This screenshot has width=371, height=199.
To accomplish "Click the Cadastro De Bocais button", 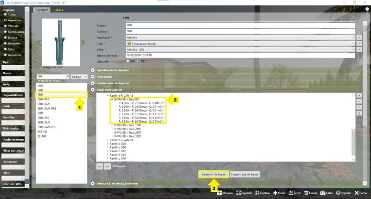I will click(x=213, y=174).
